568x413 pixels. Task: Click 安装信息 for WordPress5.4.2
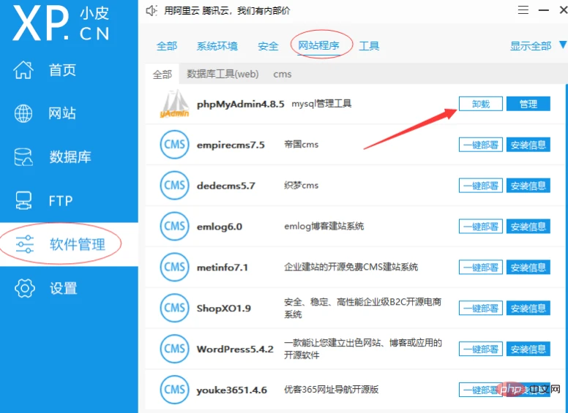[528, 349]
